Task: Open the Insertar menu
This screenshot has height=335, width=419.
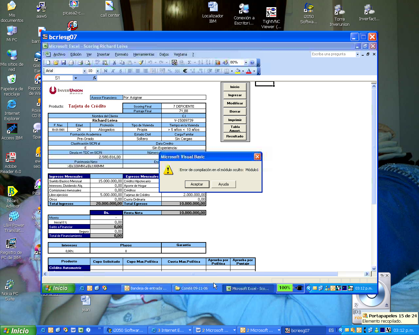Action: pyautogui.click(x=103, y=54)
